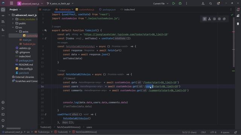This screenshot has width=241, height=135.
Task: Collapse the axios folder
Action: (x=17, y=31)
